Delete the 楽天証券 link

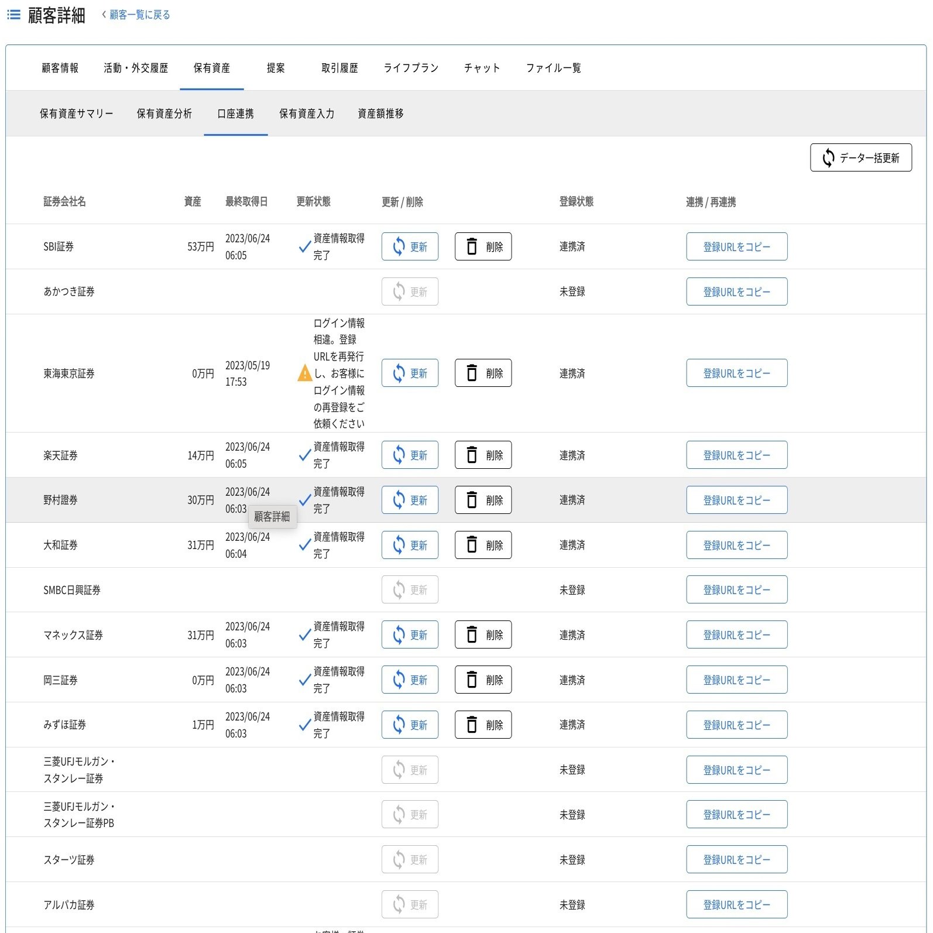click(483, 455)
